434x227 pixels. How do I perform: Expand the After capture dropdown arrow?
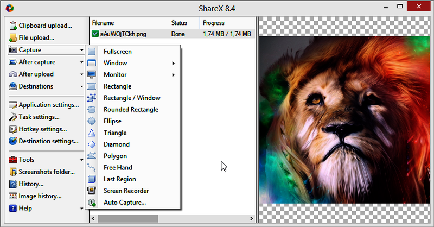click(x=82, y=62)
